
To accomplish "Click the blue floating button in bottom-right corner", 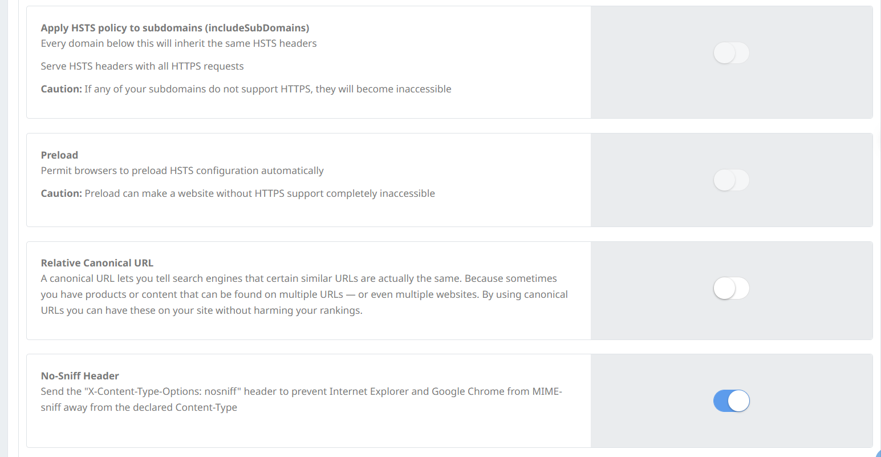I will pyautogui.click(x=878, y=454).
